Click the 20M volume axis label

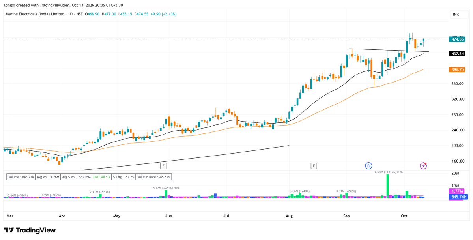456,174
